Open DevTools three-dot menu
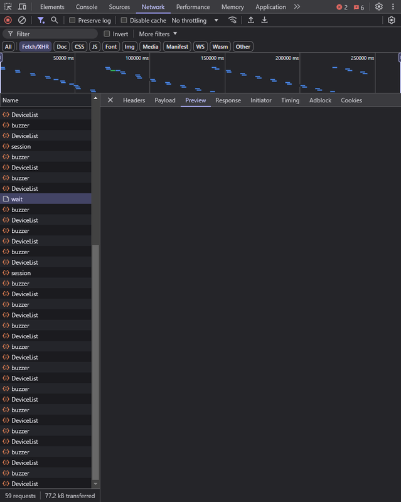This screenshot has height=502, width=401. (393, 7)
